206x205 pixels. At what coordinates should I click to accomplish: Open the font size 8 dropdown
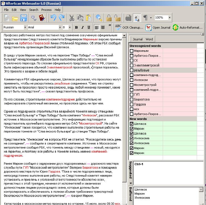coord(70,27)
